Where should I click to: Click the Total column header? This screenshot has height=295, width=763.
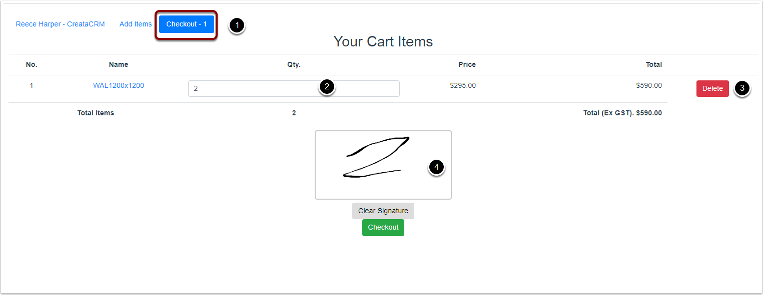(x=654, y=64)
